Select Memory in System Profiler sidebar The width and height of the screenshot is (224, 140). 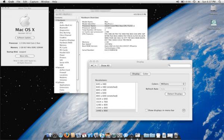click(x=63, y=45)
